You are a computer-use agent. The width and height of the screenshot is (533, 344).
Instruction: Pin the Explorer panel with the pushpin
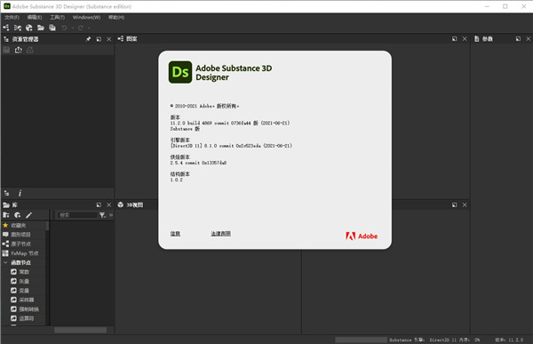coord(88,39)
